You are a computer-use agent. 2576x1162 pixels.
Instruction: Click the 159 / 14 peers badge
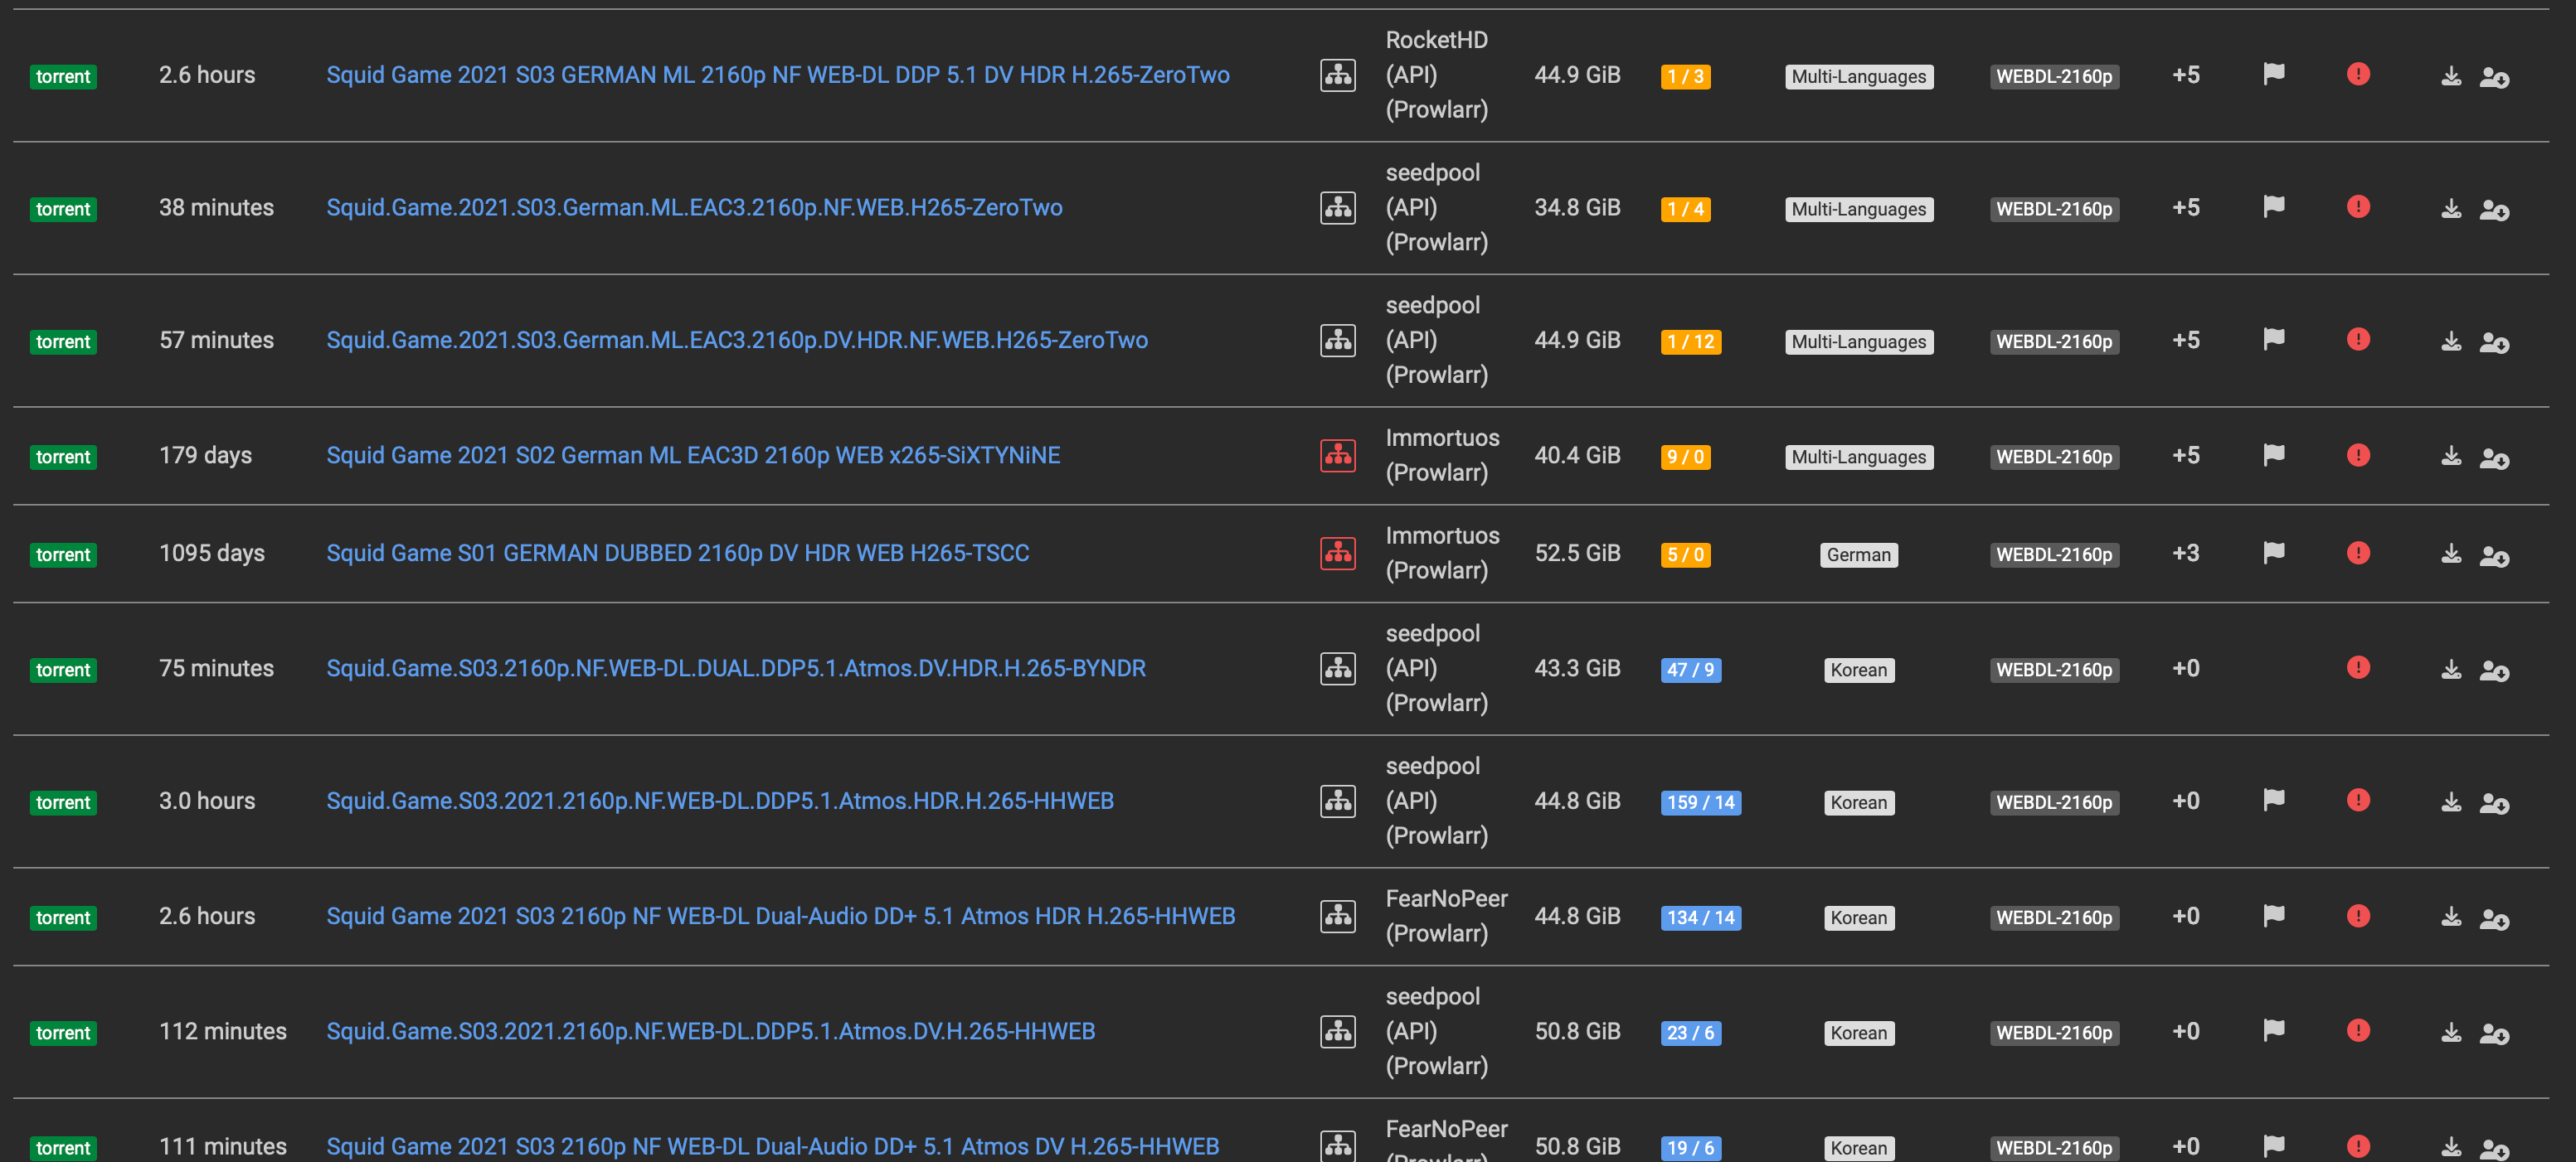point(1700,802)
